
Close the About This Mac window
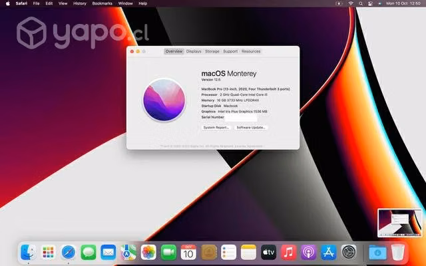pos(132,51)
